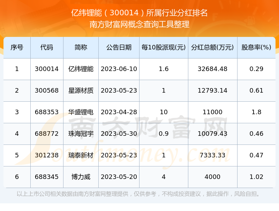Click dividend yield 0.61

pos(256,91)
